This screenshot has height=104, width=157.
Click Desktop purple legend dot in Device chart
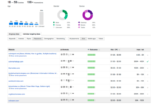[79, 22]
